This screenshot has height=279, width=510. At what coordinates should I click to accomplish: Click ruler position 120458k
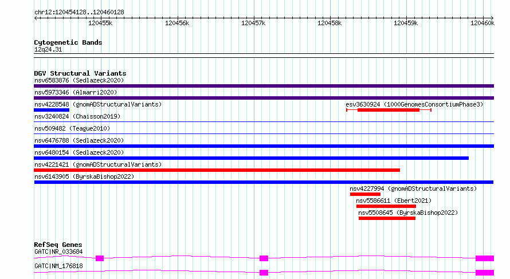tap(329, 23)
